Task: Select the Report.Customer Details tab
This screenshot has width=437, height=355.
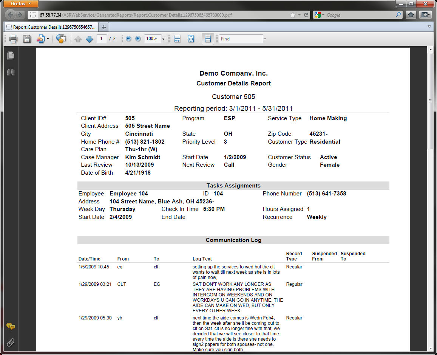Action: (51, 27)
